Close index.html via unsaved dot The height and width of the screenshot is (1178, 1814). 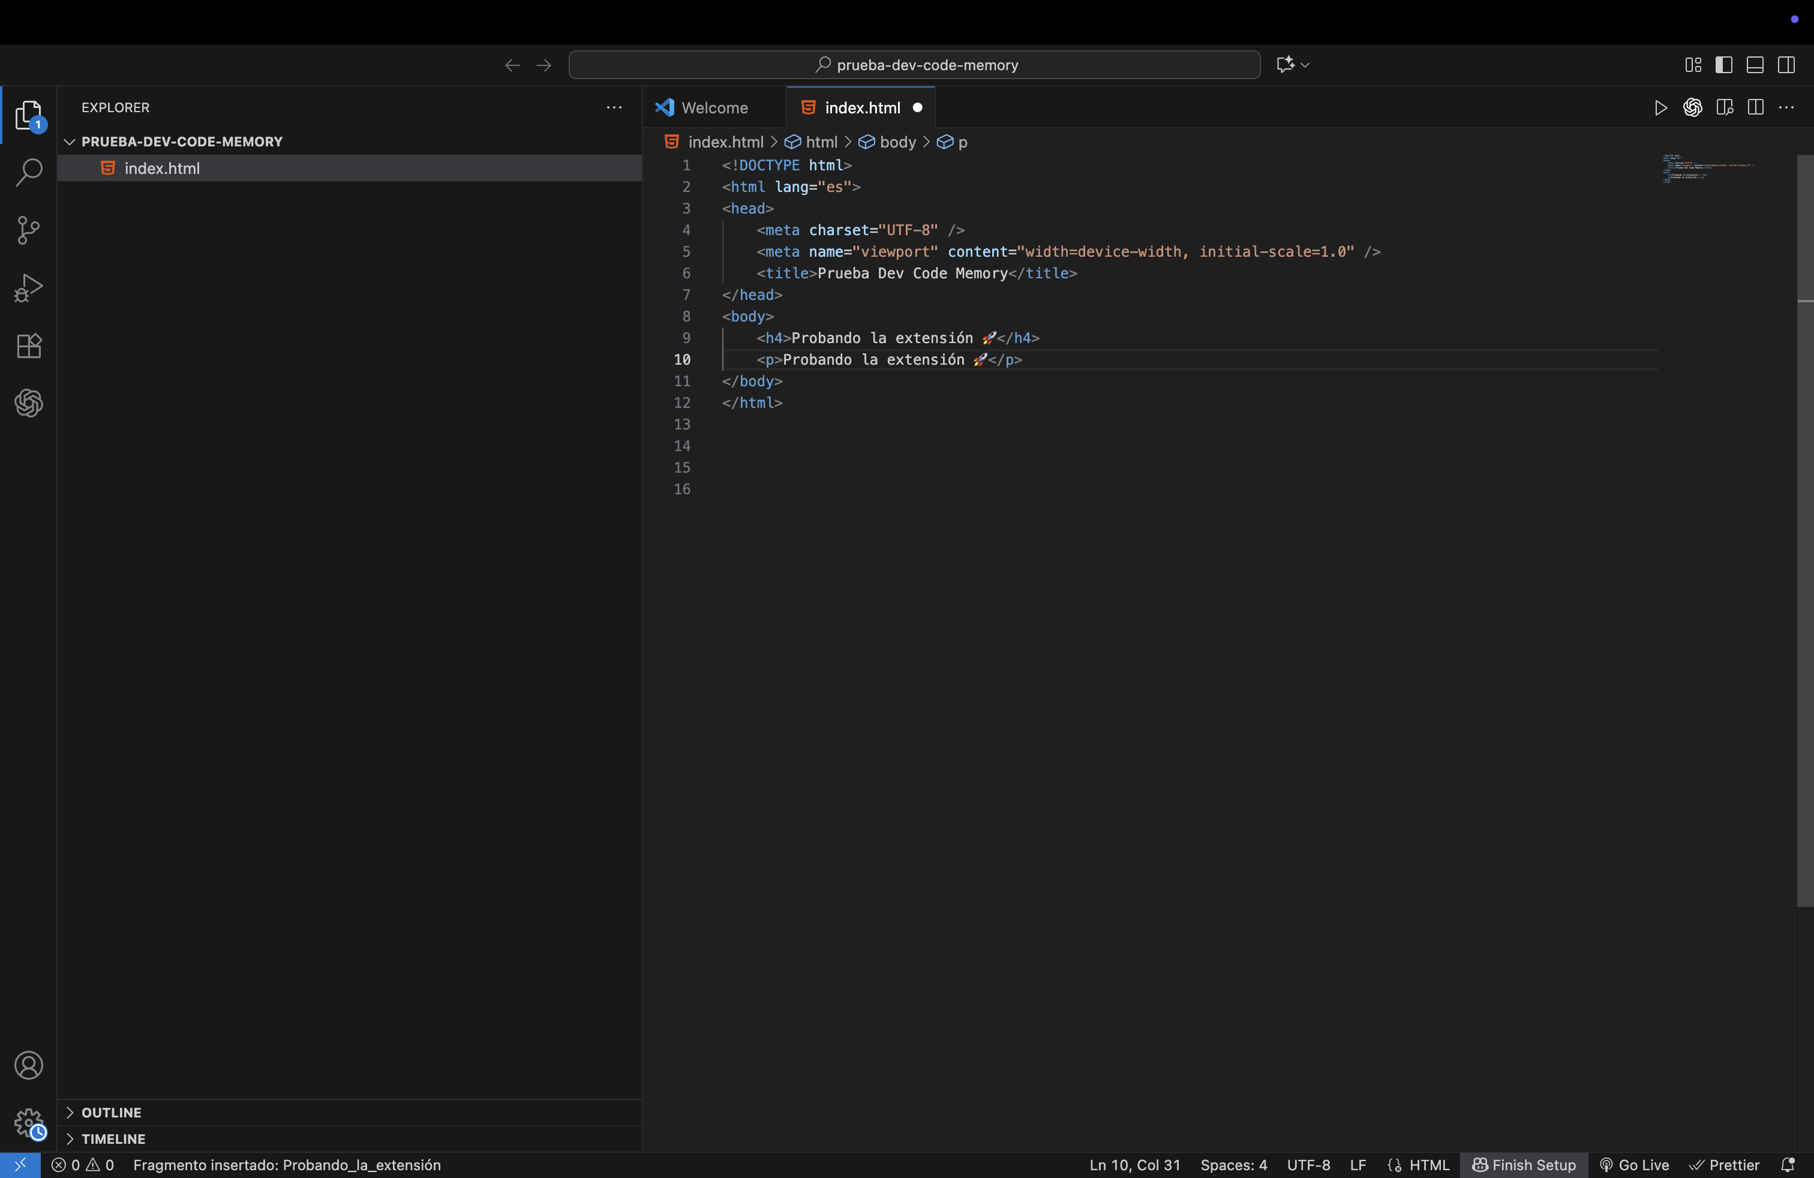(918, 108)
